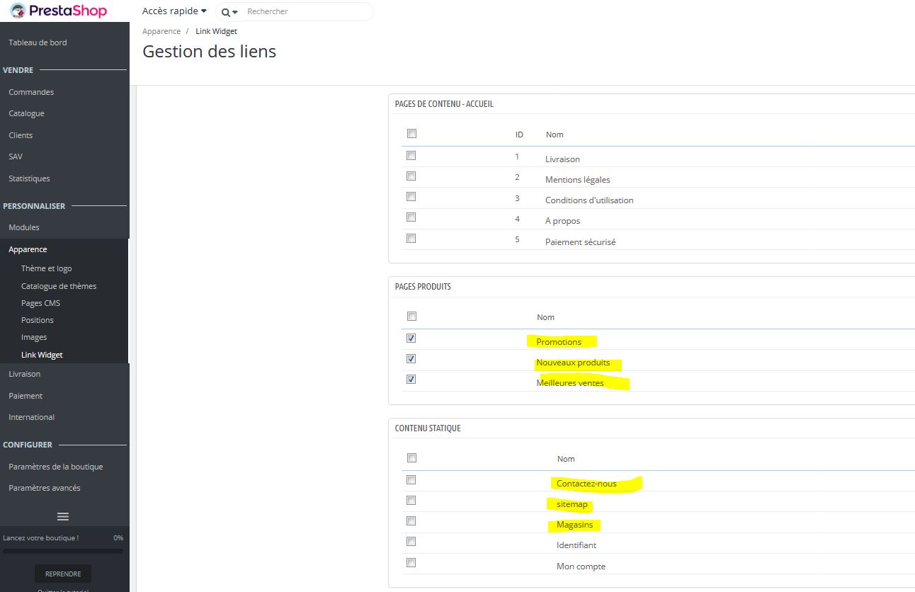Collapse the Apparence sidebar section

tap(28, 249)
